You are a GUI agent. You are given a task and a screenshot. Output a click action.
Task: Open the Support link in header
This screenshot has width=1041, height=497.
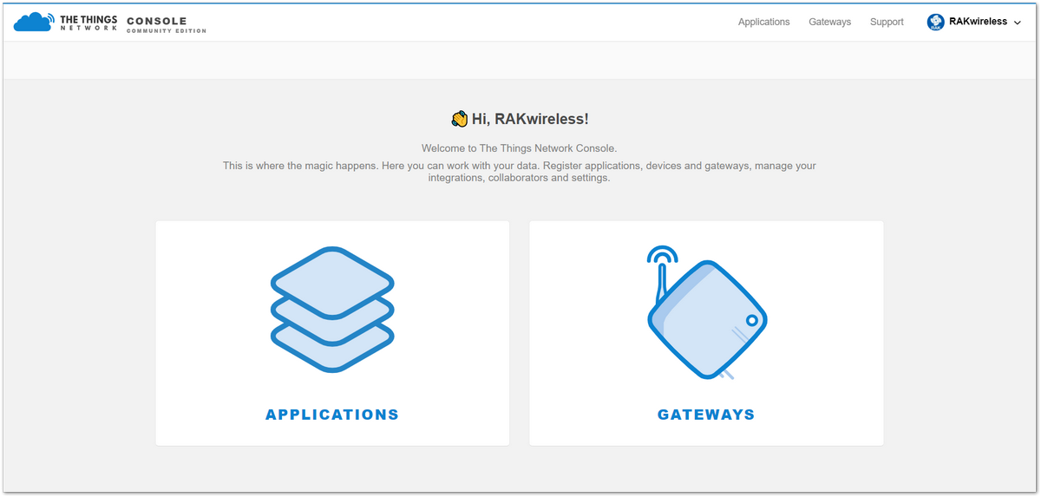click(x=887, y=22)
